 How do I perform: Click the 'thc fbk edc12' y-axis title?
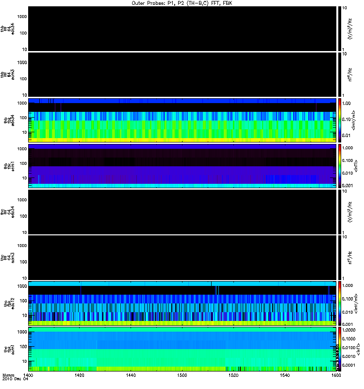pos(9,303)
